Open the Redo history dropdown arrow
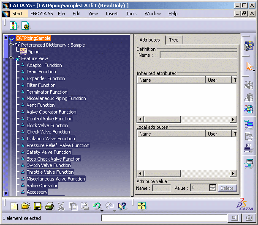 [x=115, y=211]
